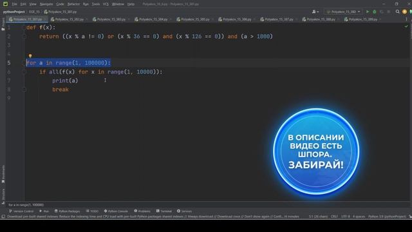Open the VCS menu

106,4
